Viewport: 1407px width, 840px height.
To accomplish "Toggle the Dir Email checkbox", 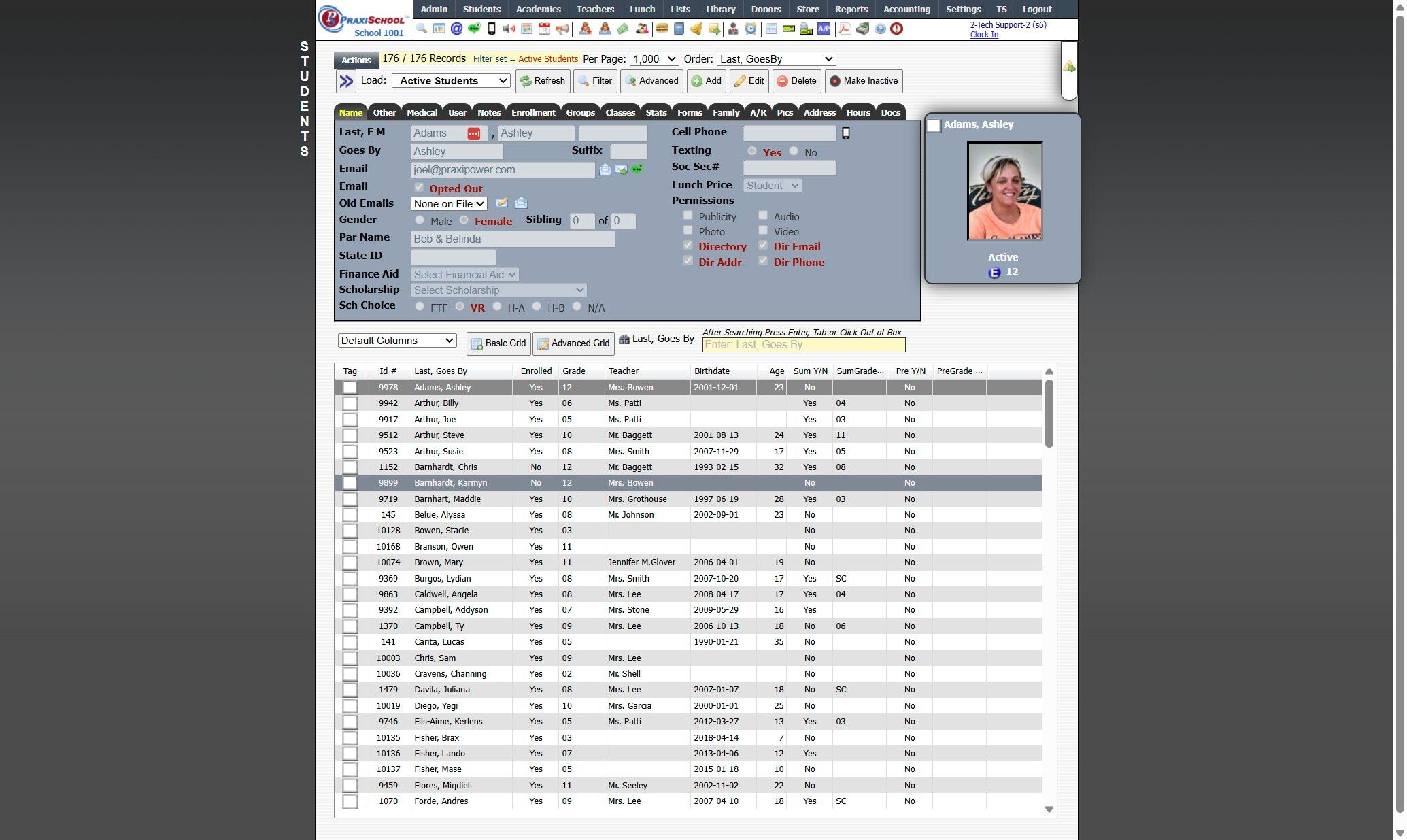I will click(763, 246).
